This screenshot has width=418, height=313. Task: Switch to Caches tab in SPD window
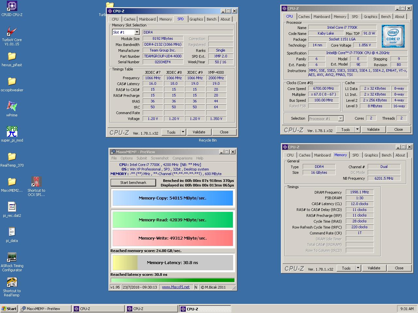point(129,19)
